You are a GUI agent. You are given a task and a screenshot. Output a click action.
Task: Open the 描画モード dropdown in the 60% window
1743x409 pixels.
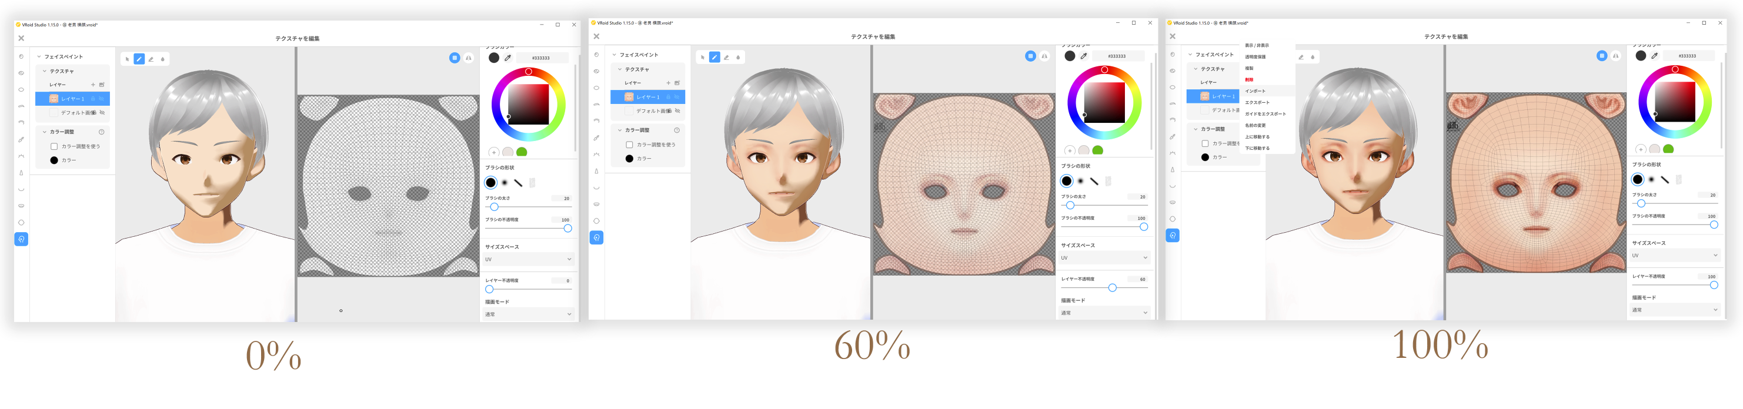click(x=1104, y=313)
